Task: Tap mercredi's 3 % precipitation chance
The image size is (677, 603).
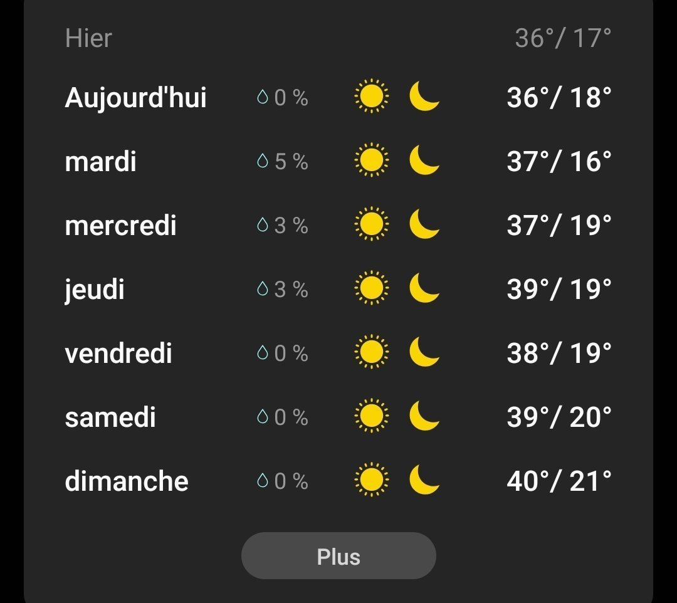Action: 291,225
